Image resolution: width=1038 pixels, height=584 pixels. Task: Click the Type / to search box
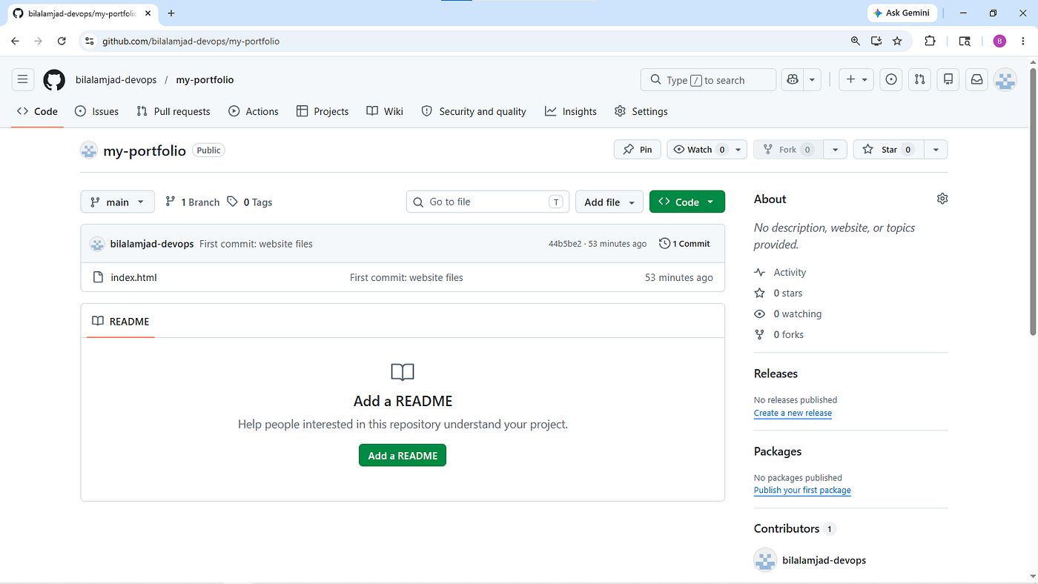point(708,79)
